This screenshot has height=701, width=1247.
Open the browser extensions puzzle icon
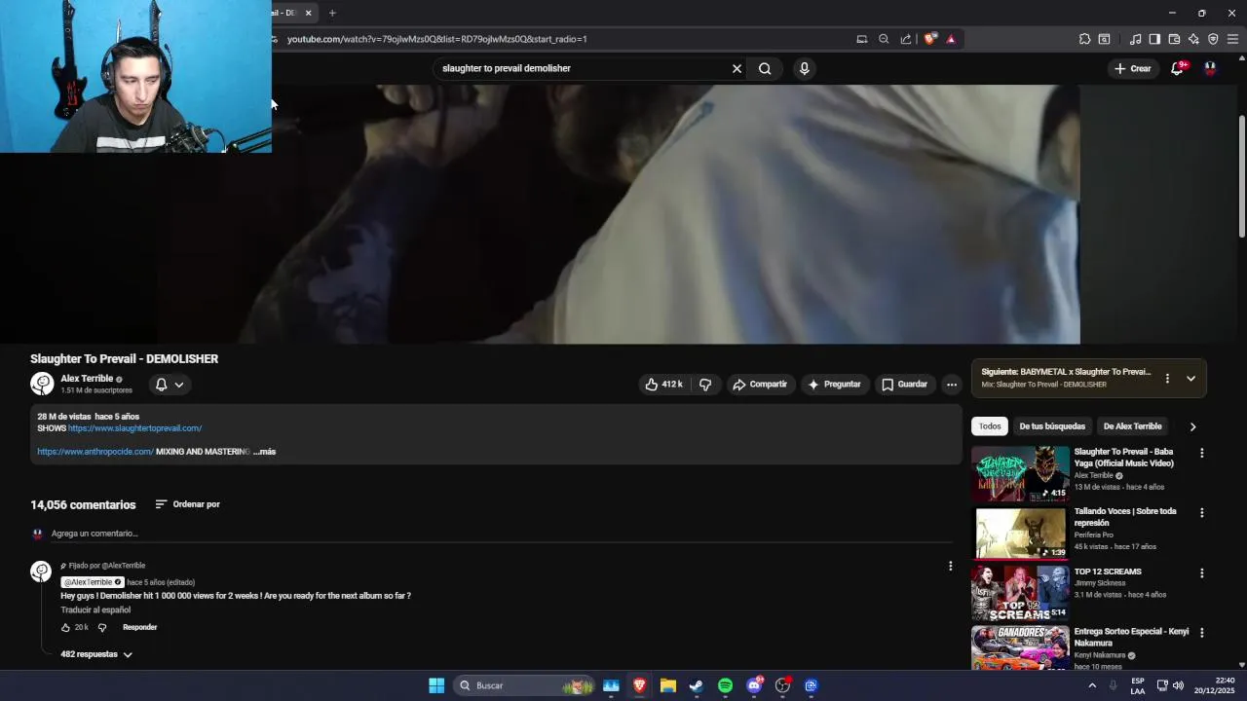click(x=1084, y=39)
